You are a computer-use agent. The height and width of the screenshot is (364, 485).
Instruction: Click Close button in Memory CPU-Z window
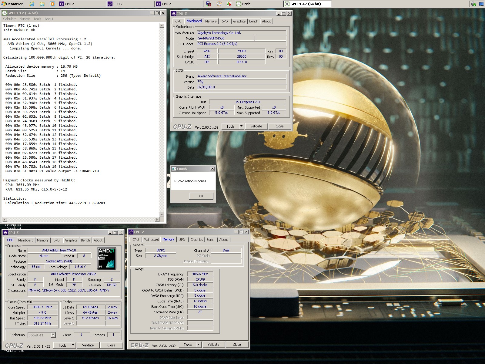pos(237,345)
